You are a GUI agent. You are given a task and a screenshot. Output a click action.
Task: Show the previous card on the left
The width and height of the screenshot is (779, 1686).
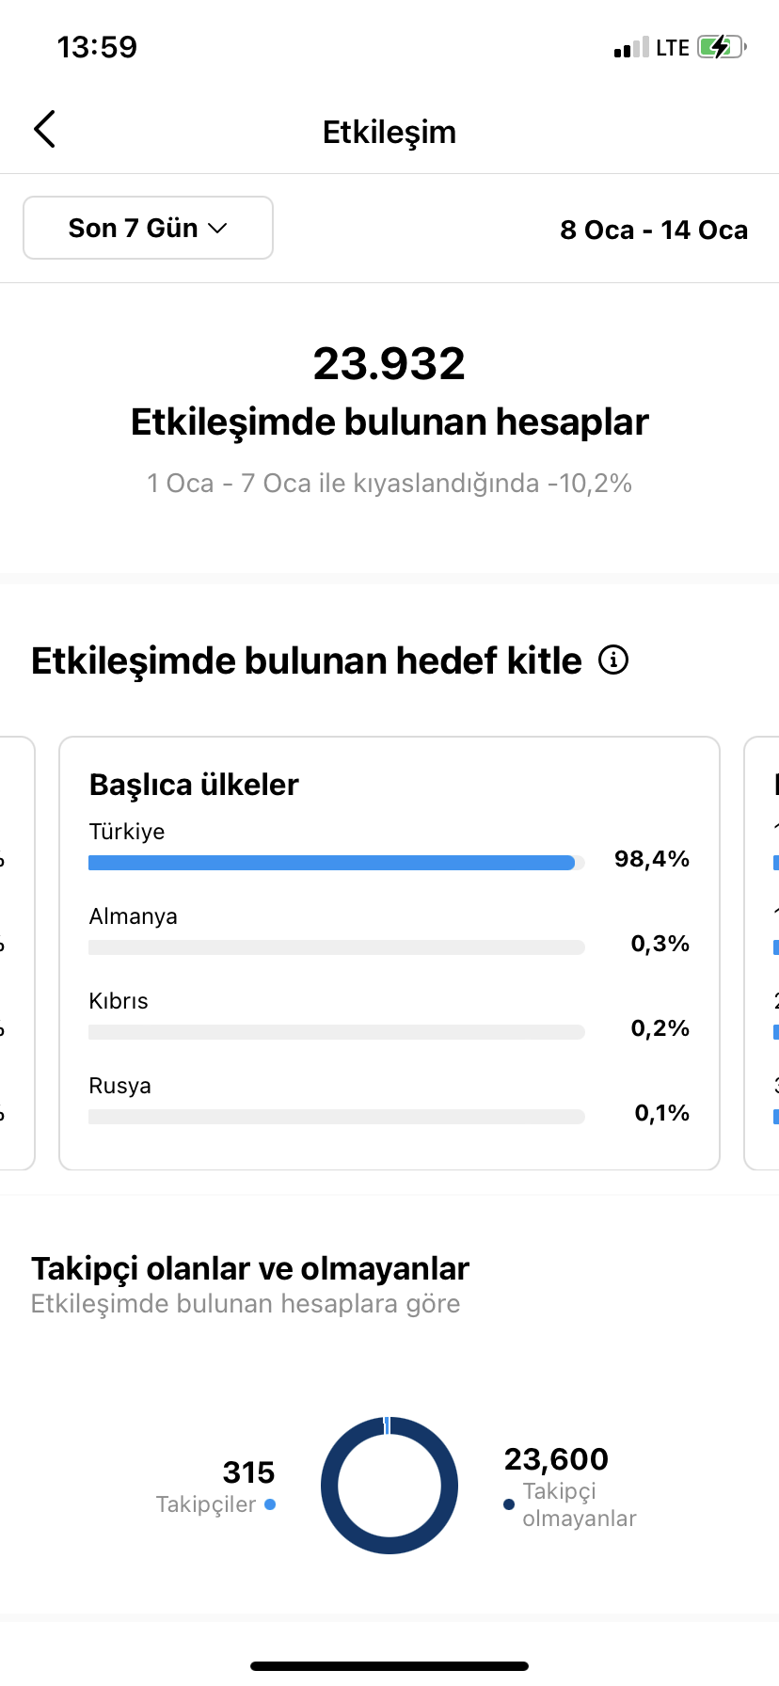17,953
